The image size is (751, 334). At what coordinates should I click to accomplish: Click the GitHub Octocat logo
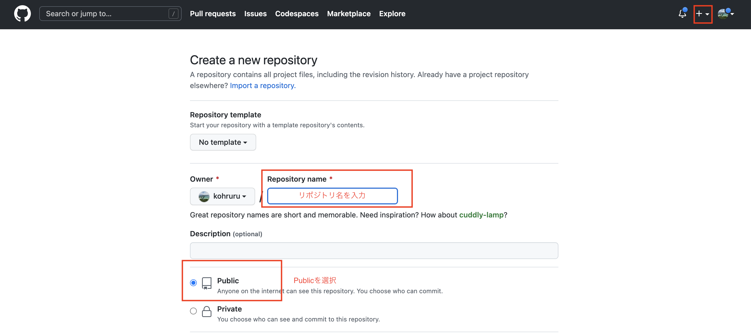coord(23,14)
